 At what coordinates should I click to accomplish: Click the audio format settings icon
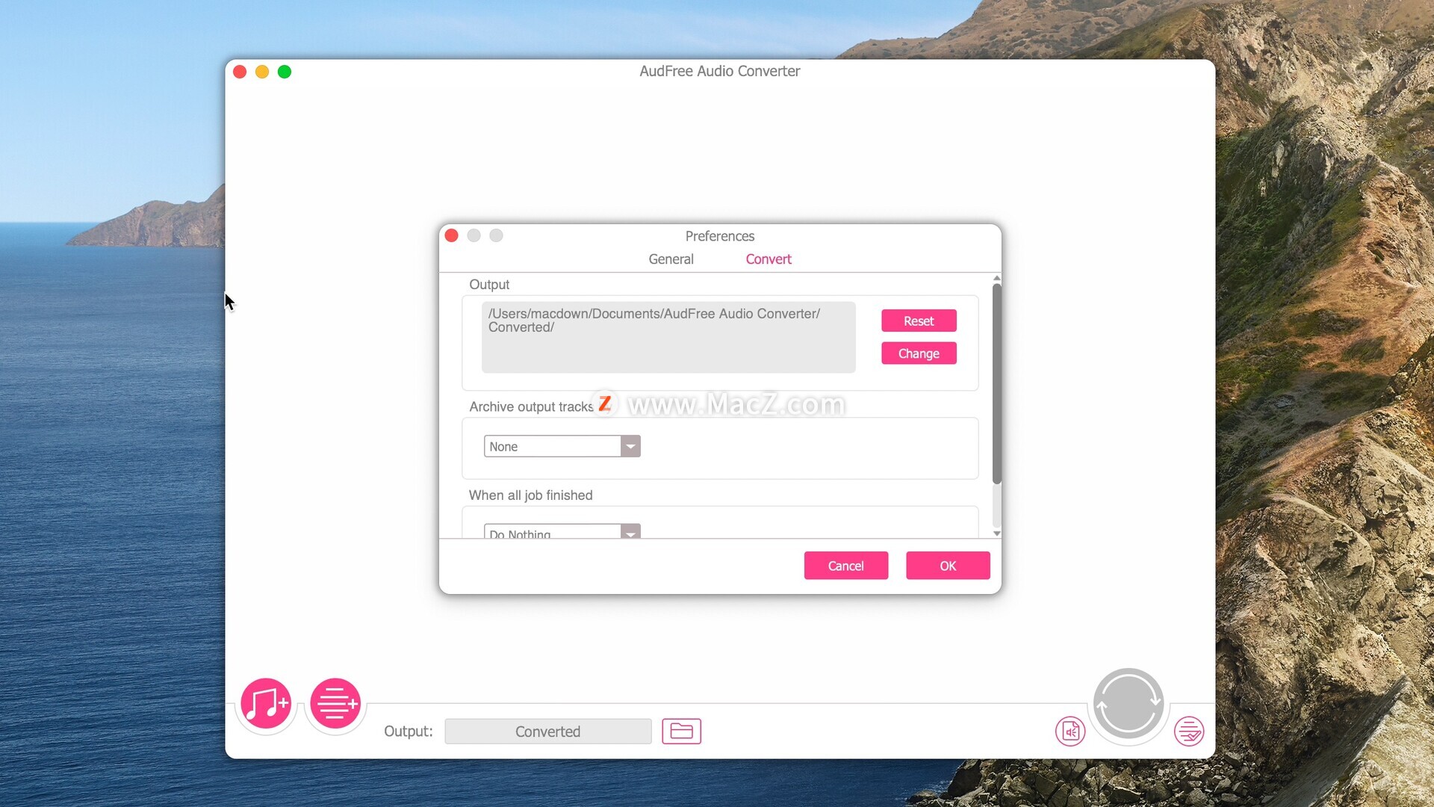(1070, 732)
